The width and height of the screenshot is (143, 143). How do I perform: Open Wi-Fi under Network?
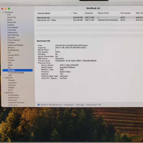coord(10,90)
